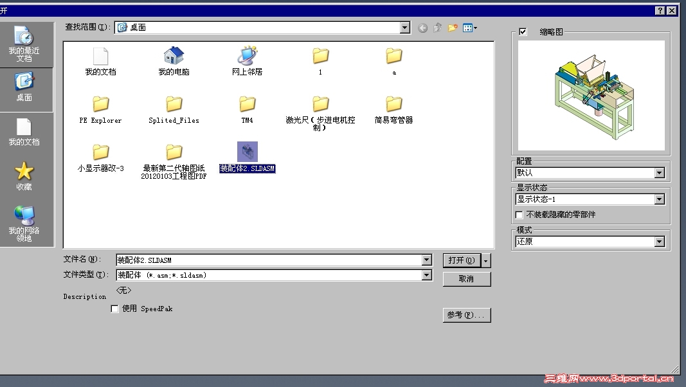The width and height of the screenshot is (686, 387).
Task: Uncheck the 缩略图 thumbnail checkbox
Action: pos(523,32)
